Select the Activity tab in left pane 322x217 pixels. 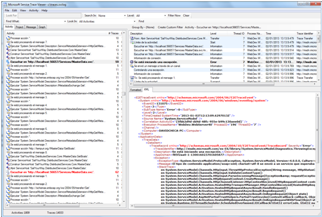[9, 27]
